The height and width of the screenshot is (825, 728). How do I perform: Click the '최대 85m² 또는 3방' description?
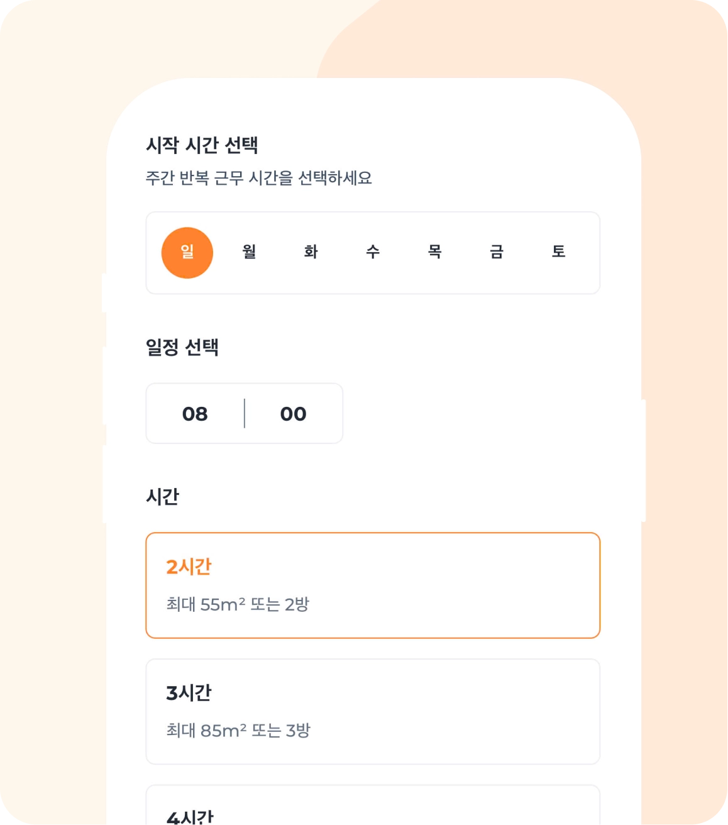tap(238, 731)
